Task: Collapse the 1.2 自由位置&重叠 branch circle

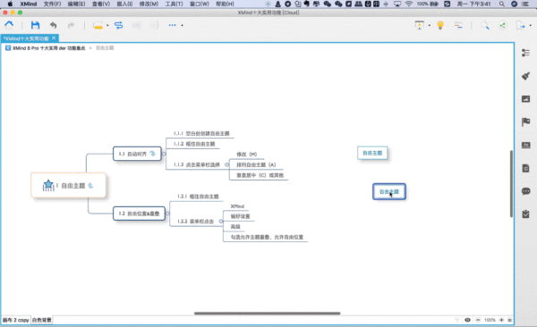Action: point(168,214)
